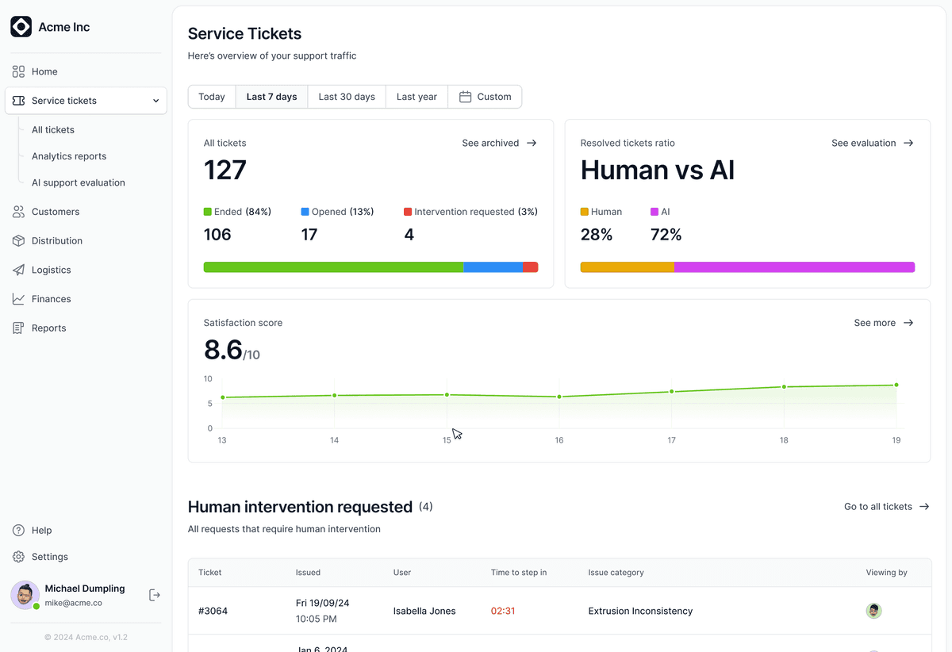Select the Today time range tab

(212, 97)
